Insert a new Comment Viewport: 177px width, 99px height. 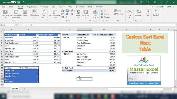point(139,13)
